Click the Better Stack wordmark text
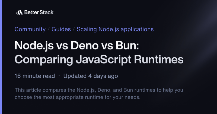This screenshot has width=217, height=114. click(x=39, y=12)
